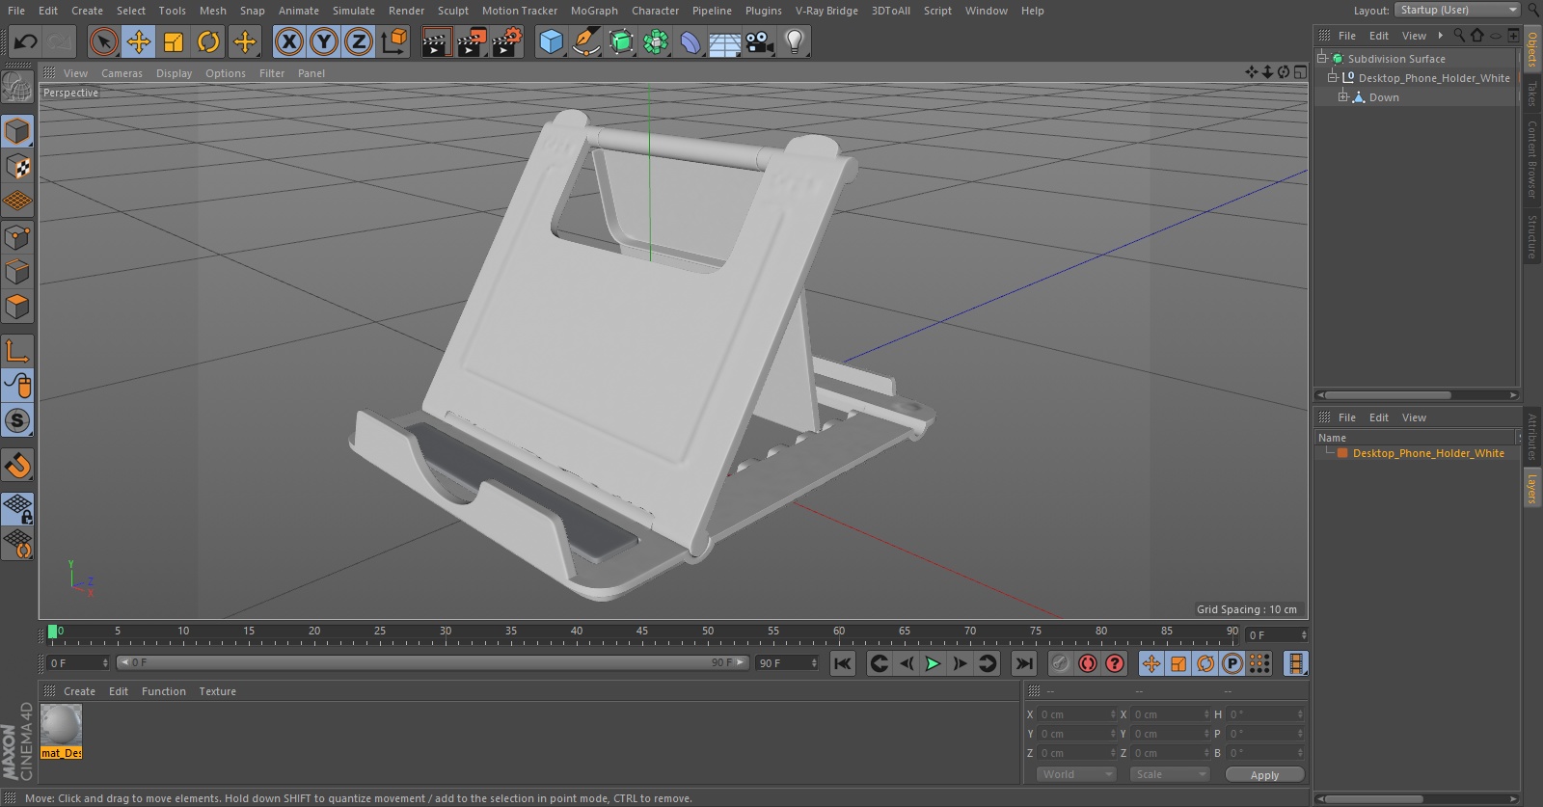Toggle record active objects button
The height and width of the screenshot is (807, 1543).
pos(1060,663)
